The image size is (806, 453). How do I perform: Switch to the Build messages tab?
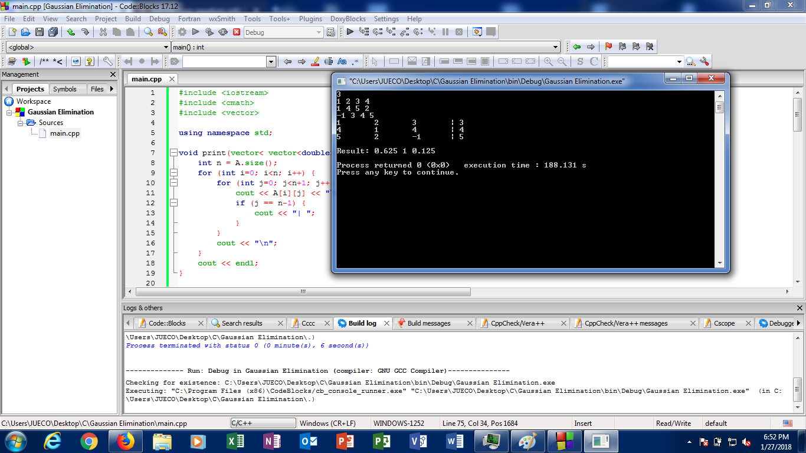coord(428,323)
